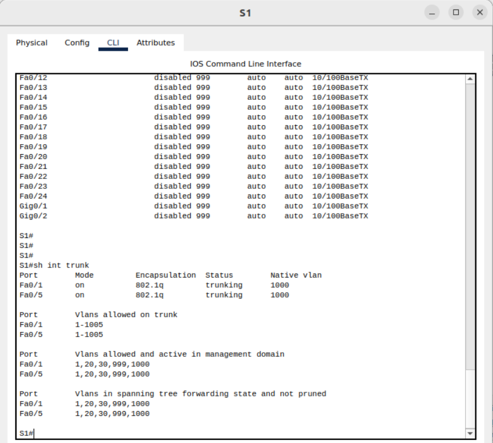Click the CLI scrollbar up arrow
The width and height of the screenshot is (493, 443).
[470, 79]
